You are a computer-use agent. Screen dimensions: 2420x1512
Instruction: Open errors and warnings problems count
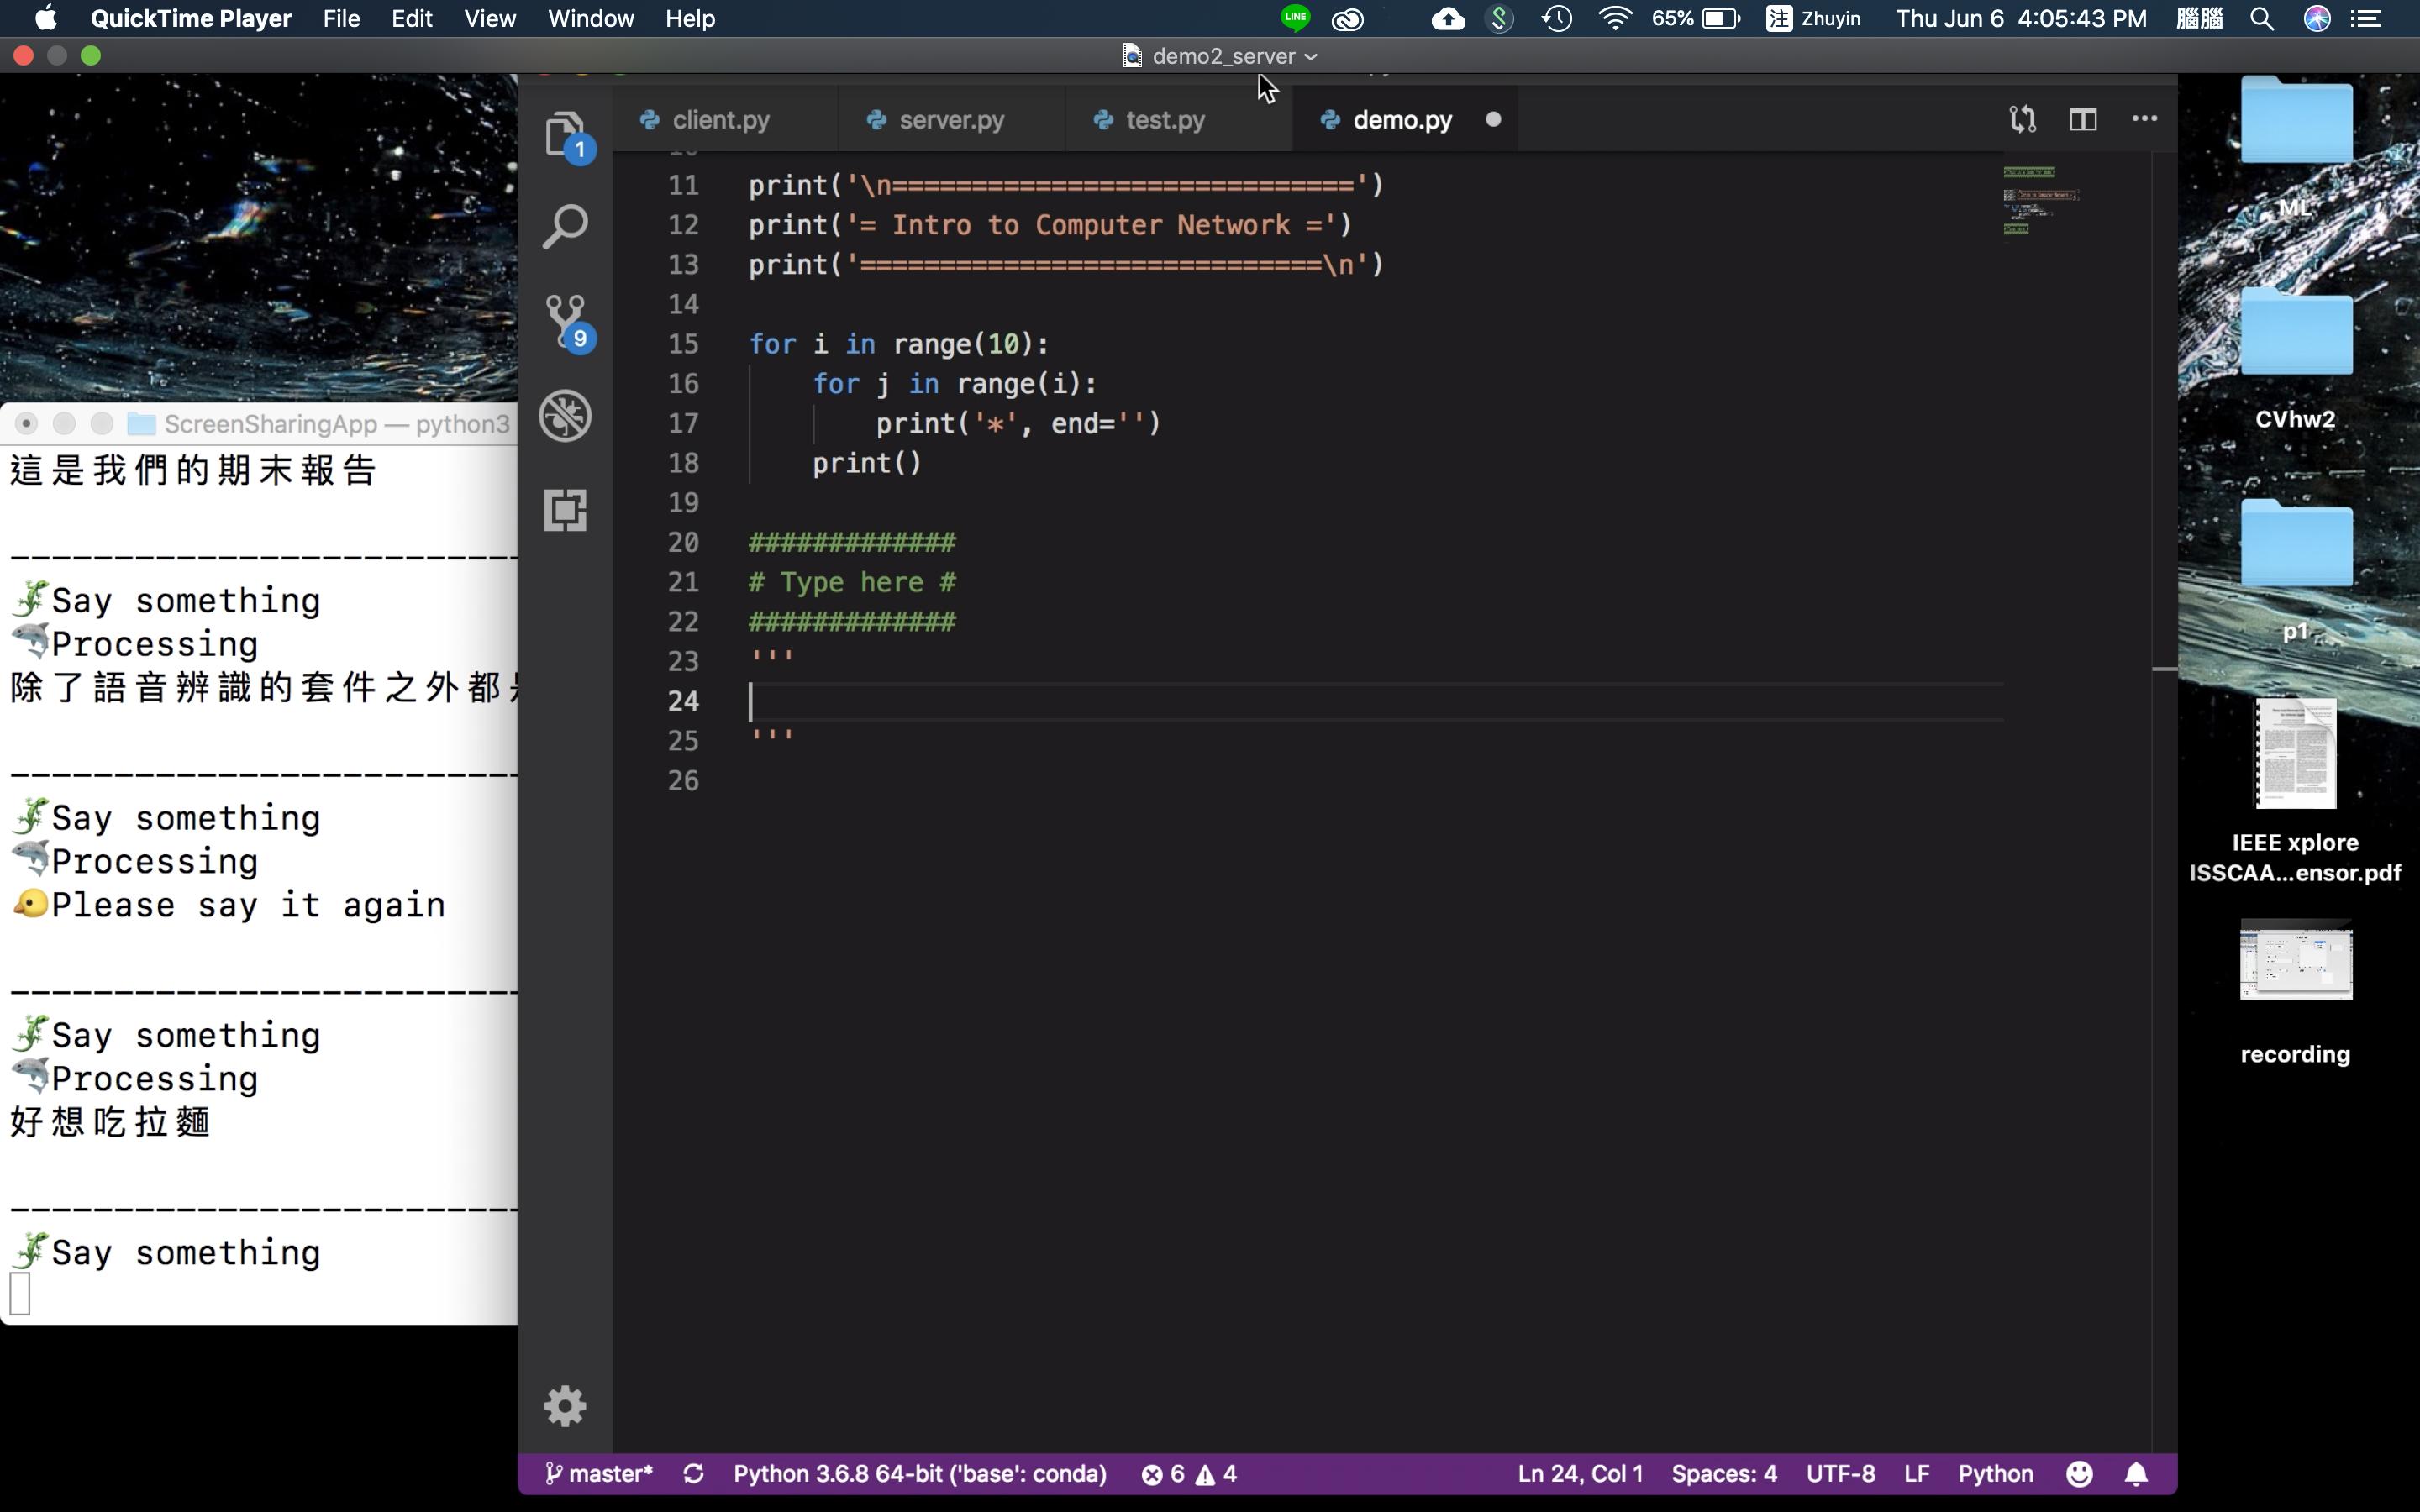1189,1474
